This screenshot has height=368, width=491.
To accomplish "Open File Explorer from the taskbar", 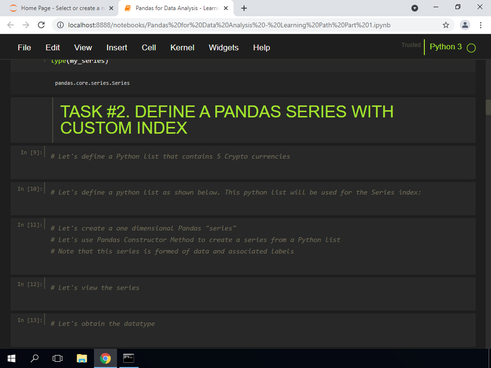I will click(x=82, y=358).
